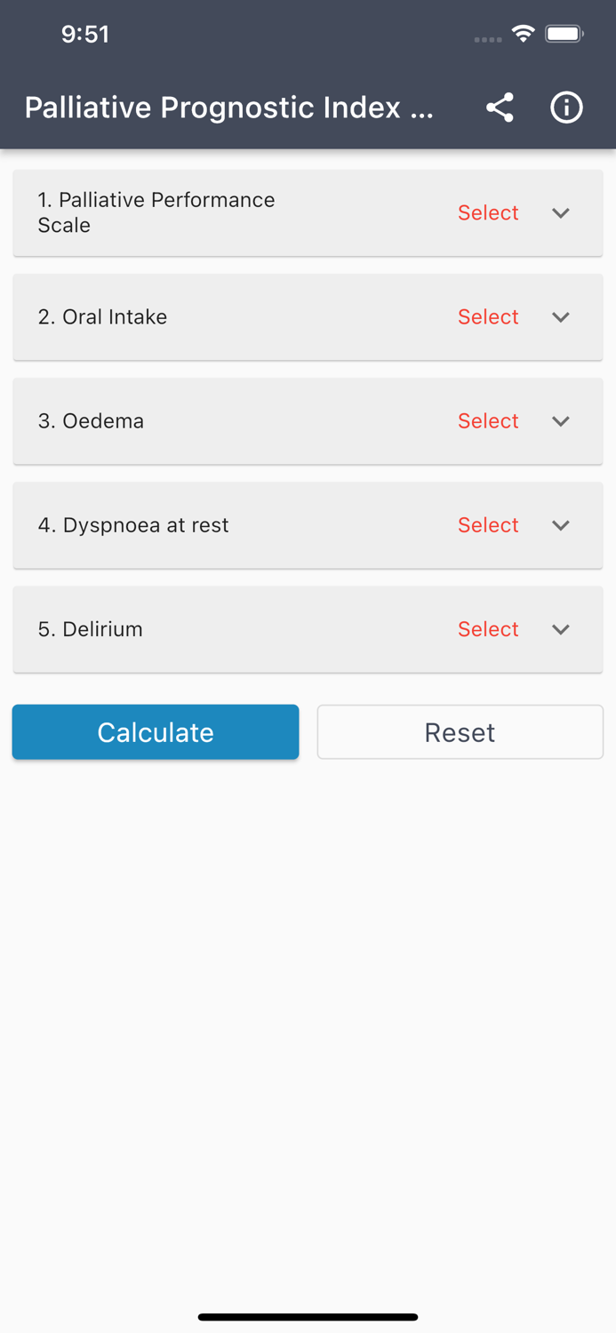Tap the home indicator bar
The width and height of the screenshot is (616, 1333).
tap(308, 1317)
